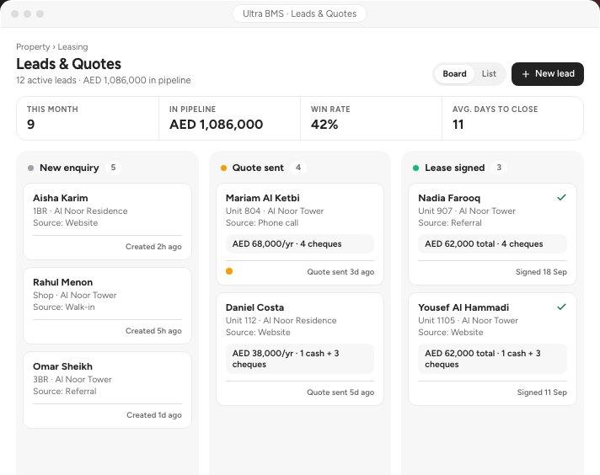Viewport: 600px width, 475px height.
Task: Open Nadia Farooq lead card
Action: [x=492, y=234]
